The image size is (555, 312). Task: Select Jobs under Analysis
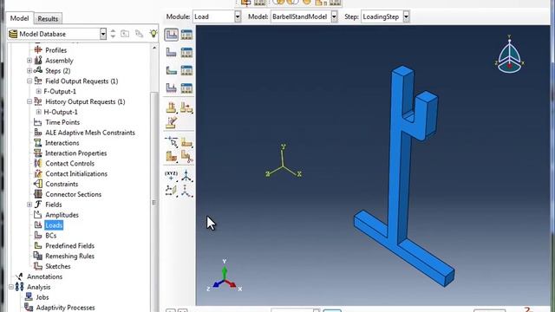42,297
